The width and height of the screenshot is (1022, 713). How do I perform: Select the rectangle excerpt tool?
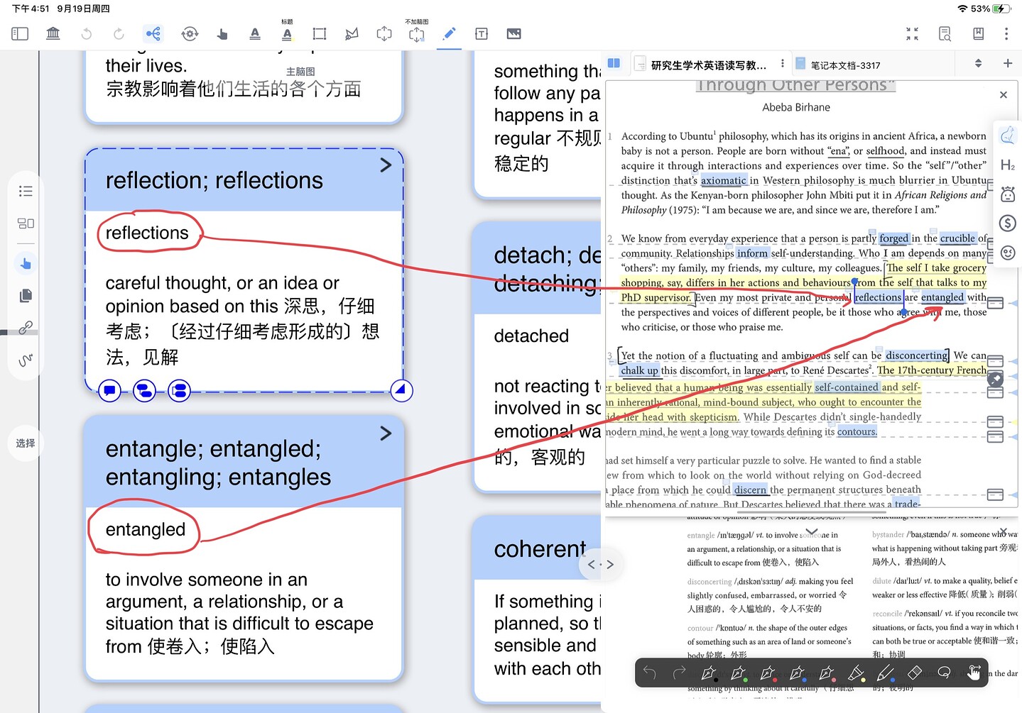click(320, 33)
